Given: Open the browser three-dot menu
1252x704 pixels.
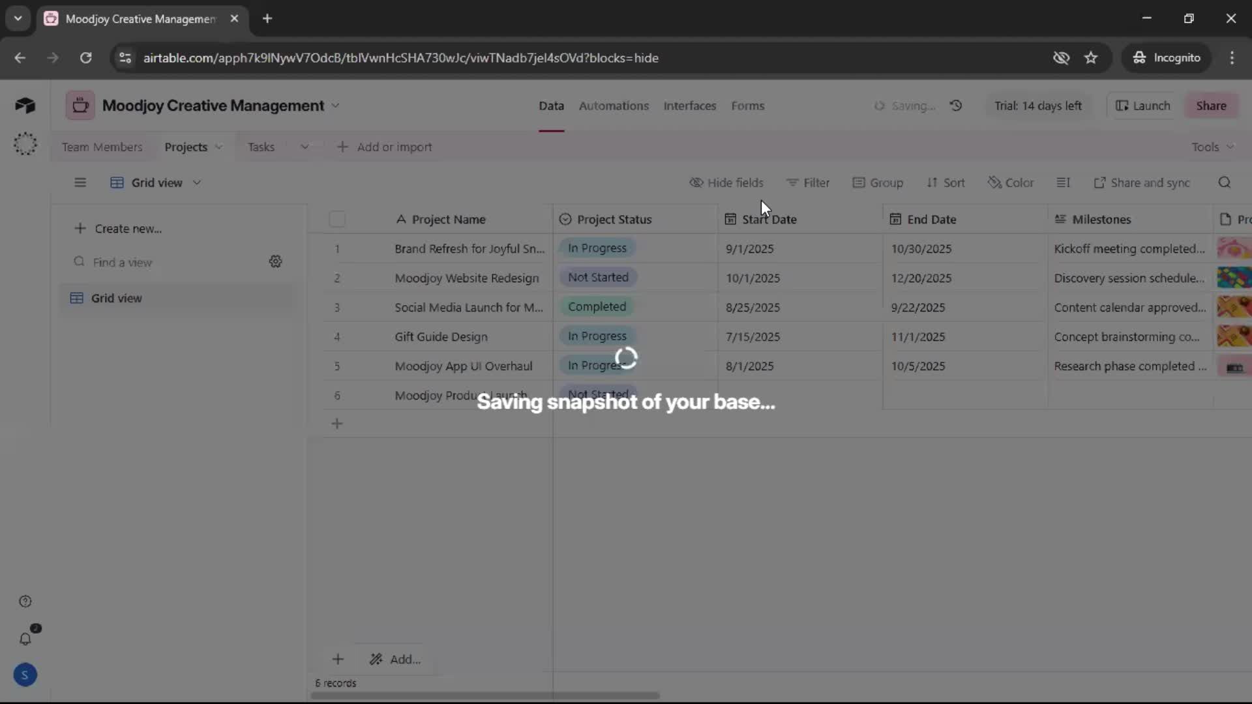Looking at the screenshot, I should (x=1232, y=58).
